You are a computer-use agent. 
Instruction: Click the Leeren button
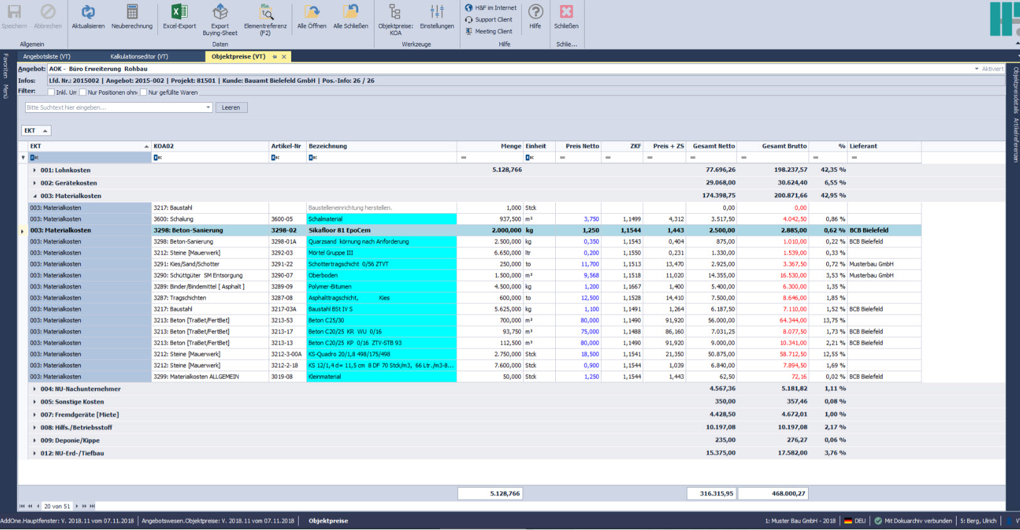(x=231, y=108)
